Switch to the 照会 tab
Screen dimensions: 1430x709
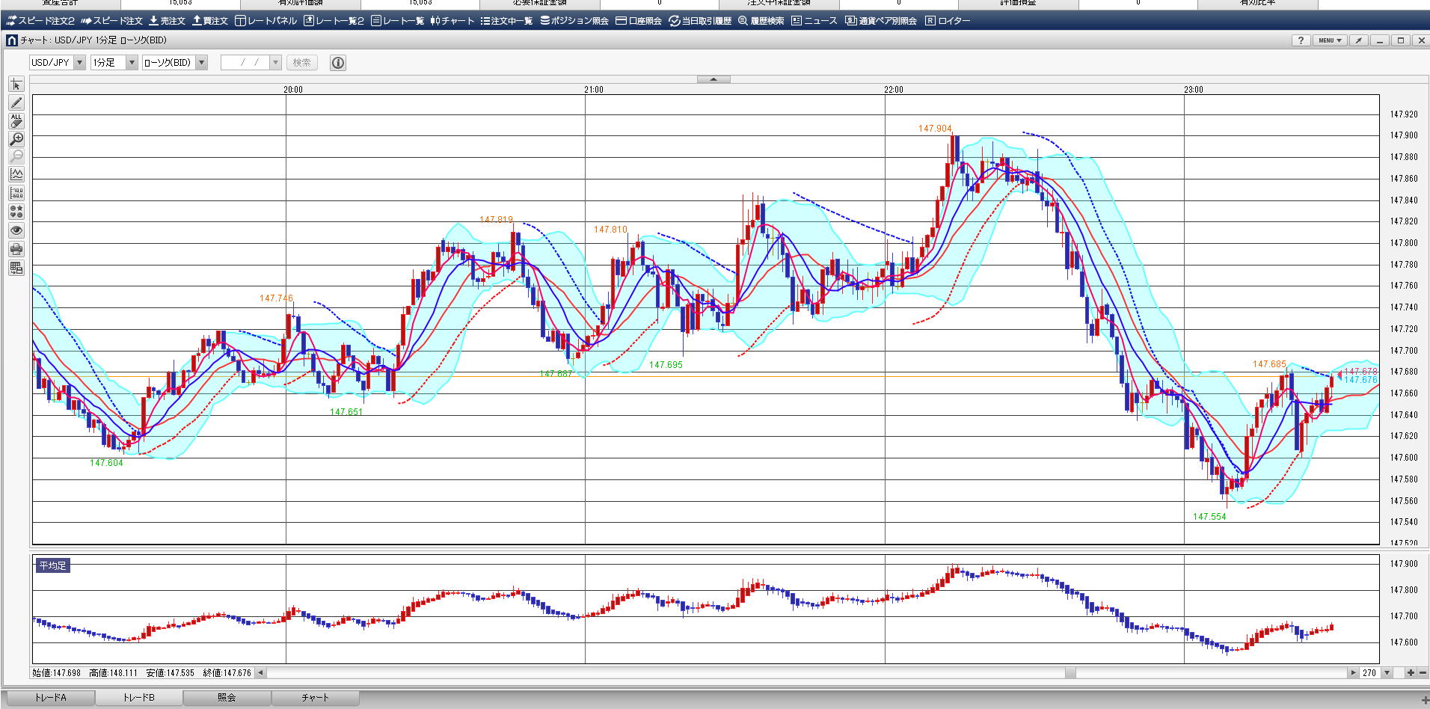click(x=227, y=698)
